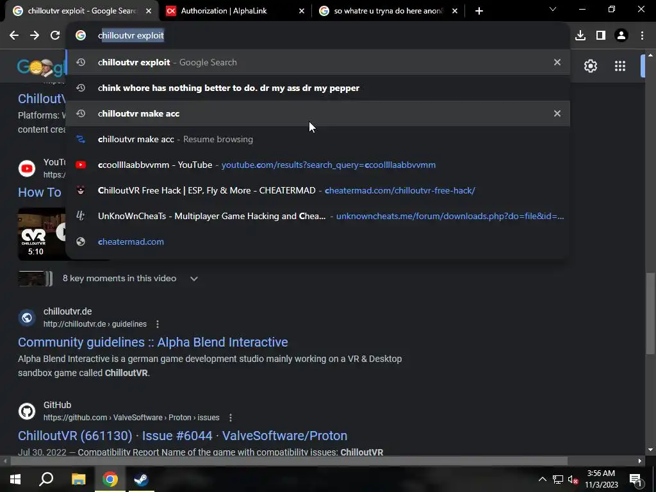
Task: Click the chilloutvr.de guidelines breadcrumb URL
Action: pos(95,324)
